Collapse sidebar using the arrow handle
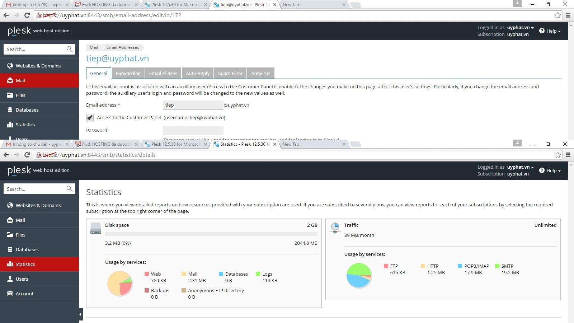Screen dimensions: 574x323 click(80, 314)
